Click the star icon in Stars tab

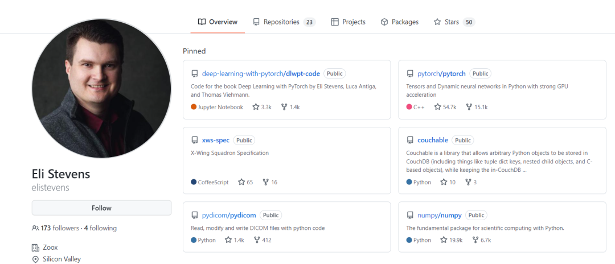pyautogui.click(x=437, y=22)
